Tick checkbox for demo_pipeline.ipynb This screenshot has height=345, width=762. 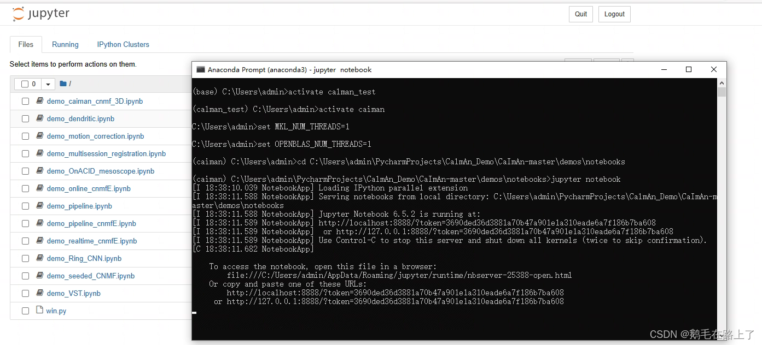coord(25,206)
